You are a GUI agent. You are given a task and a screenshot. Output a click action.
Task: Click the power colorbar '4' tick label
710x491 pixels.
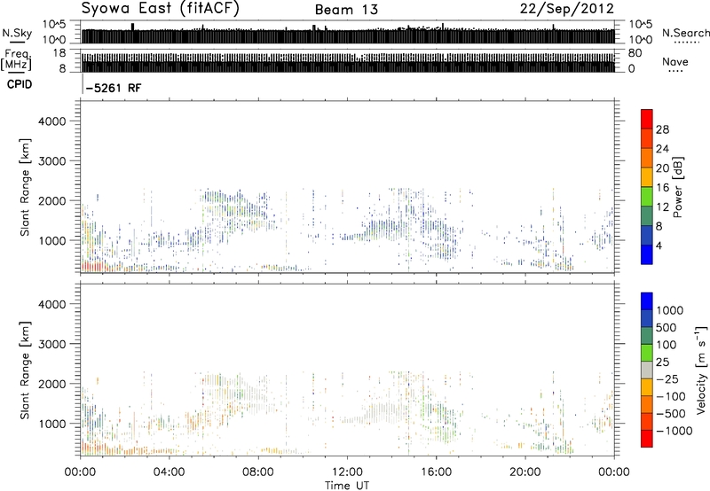(x=659, y=245)
